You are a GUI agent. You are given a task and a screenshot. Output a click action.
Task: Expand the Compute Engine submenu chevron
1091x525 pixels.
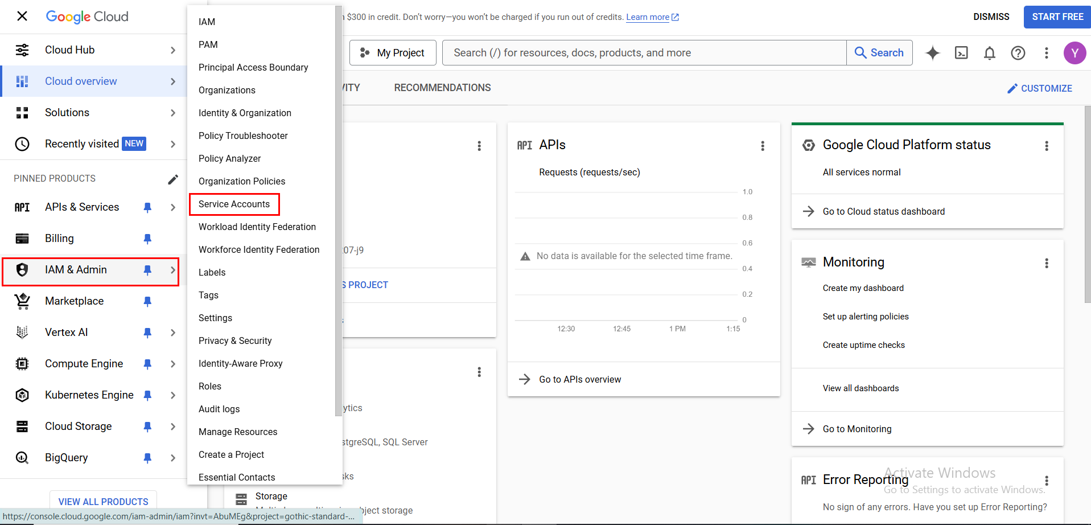173,364
